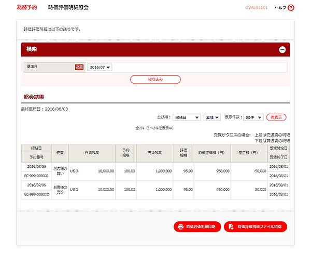Click the 時価評価明細照会 page title
This screenshot has height=254, width=311.
[x=68, y=8]
